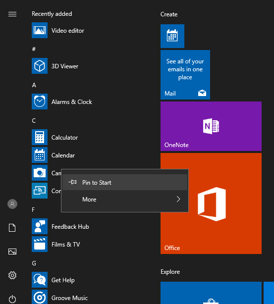Click the # letter heading
Viewport: 274px width, 304px height.
tap(34, 49)
